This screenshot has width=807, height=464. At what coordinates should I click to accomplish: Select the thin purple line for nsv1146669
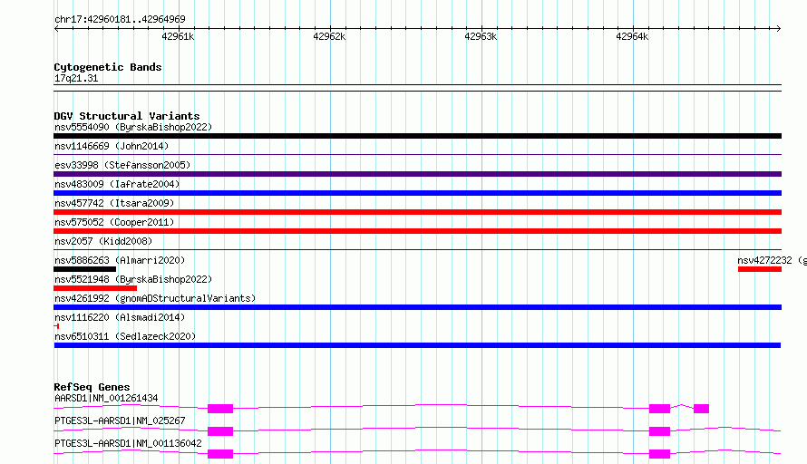pyautogui.click(x=417, y=154)
